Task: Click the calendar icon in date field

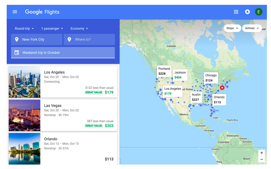Action: pos(17,53)
